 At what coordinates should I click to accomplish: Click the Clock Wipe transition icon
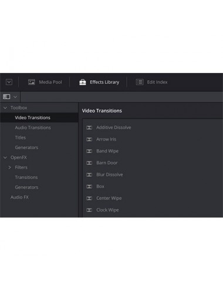tap(89, 210)
